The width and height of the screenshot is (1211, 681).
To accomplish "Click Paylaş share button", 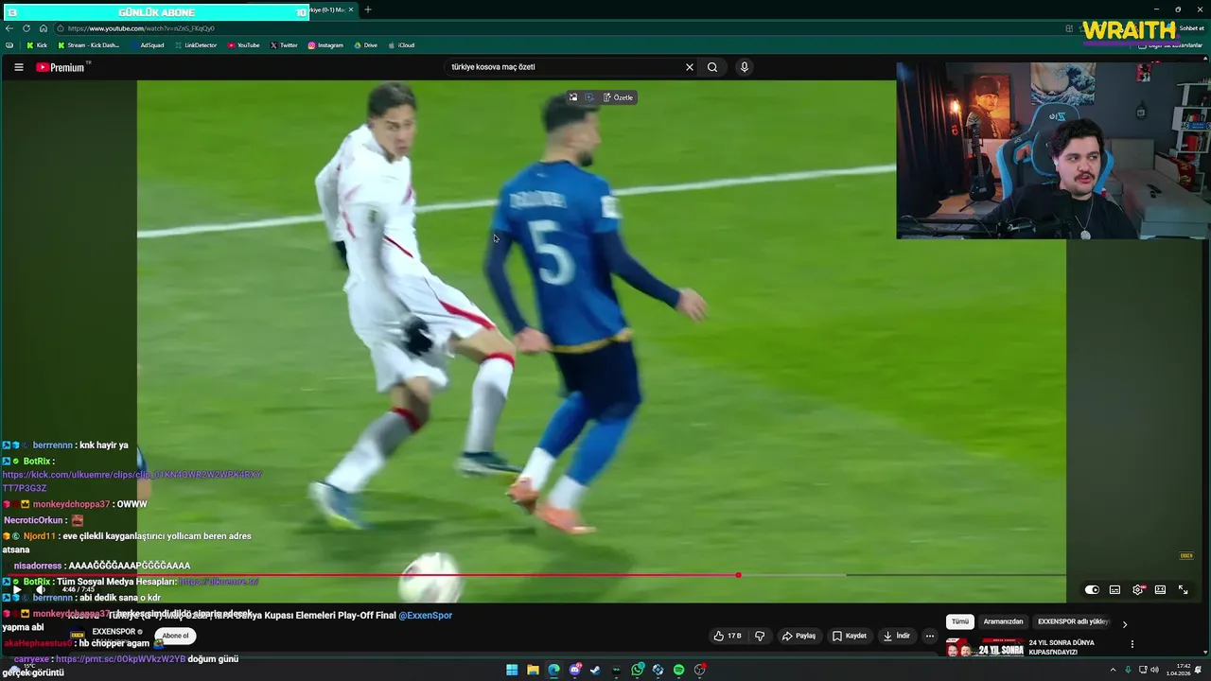I will [799, 636].
